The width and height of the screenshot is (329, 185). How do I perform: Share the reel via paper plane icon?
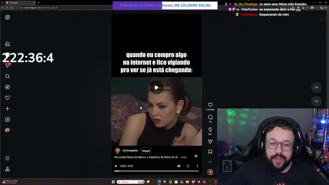click(210, 142)
